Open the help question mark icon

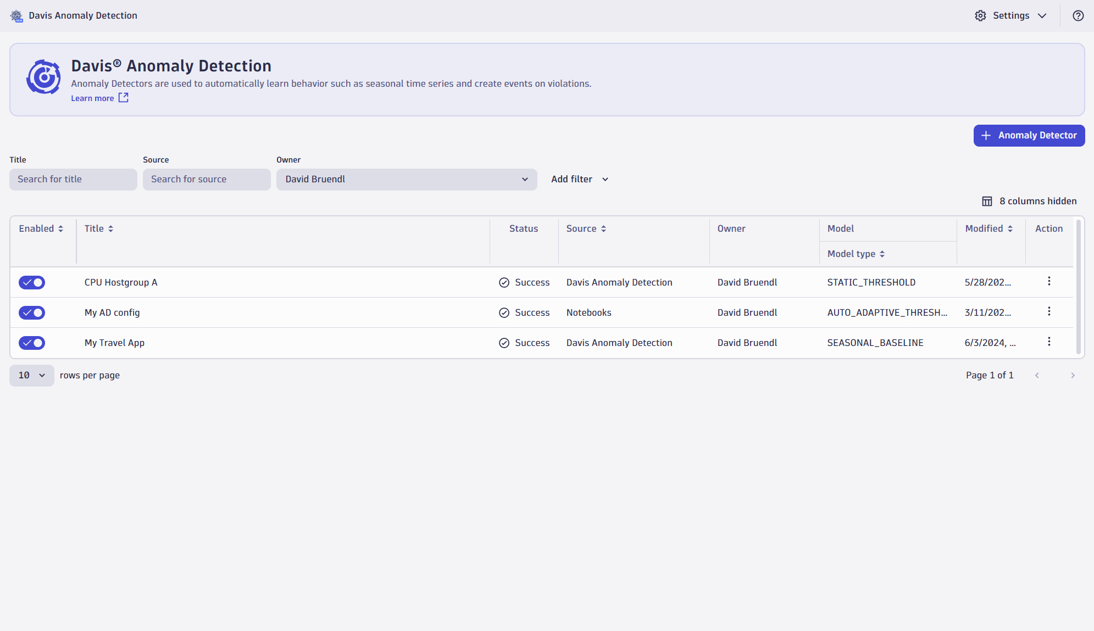(1078, 15)
